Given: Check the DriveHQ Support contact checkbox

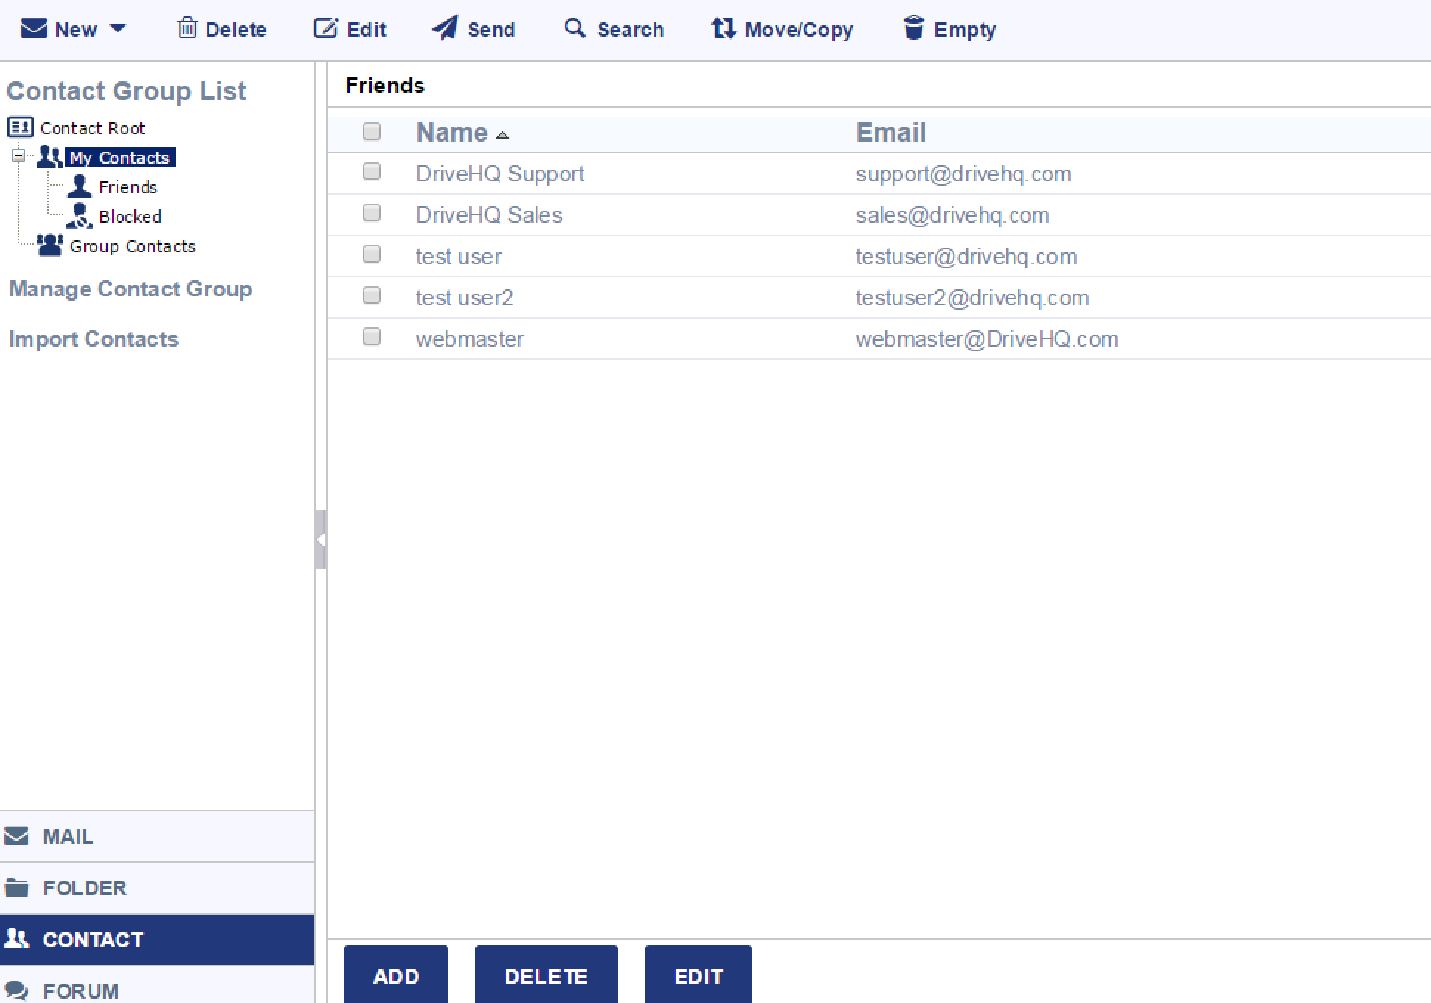Looking at the screenshot, I should point(372,172).
